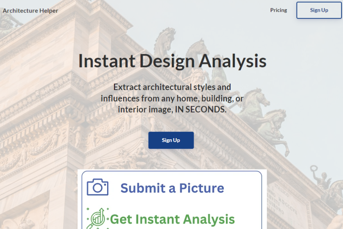Click the bar chart inside the magnifier icon

(x=97, y=220)
